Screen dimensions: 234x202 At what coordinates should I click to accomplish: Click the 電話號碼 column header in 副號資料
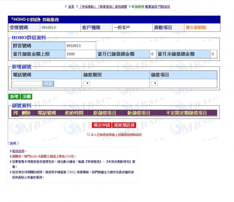pos(47,113)
